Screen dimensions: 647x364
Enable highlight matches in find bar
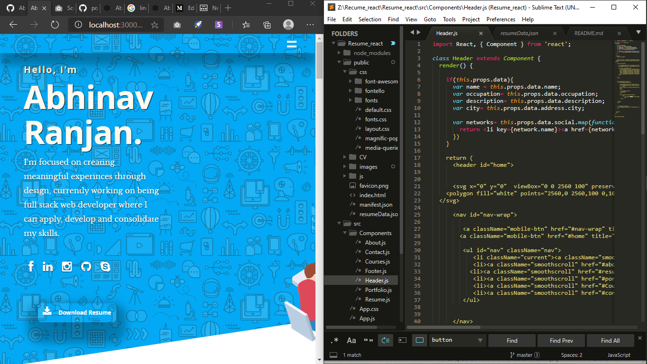(419, 340)
